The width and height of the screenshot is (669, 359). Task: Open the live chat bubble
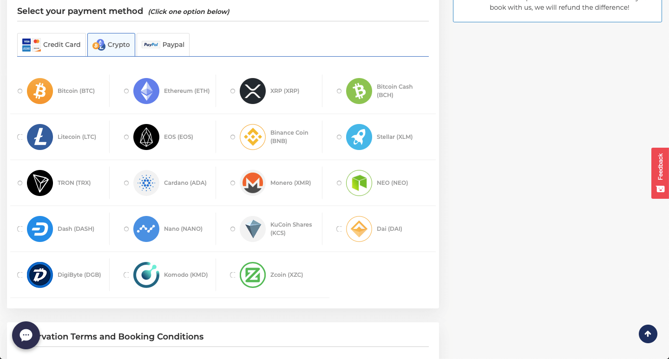[26, 335]
